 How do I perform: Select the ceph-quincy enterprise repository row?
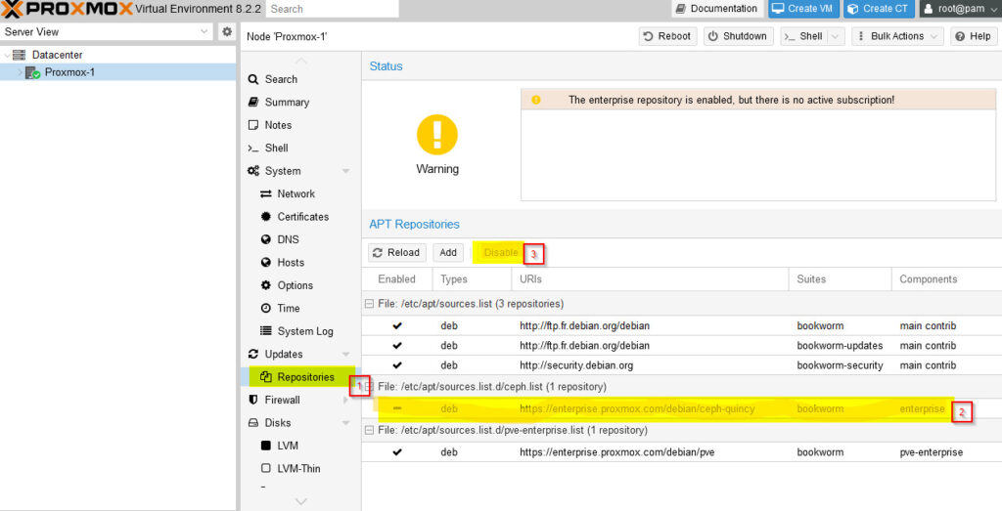[x=682, y=409]
